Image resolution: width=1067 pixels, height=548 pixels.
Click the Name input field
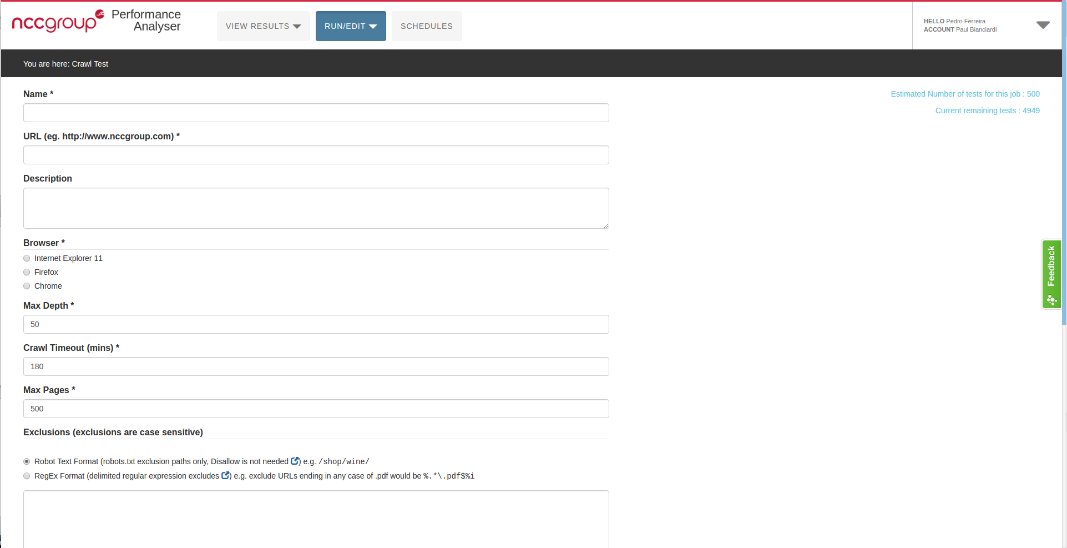[x=316, y=113]
